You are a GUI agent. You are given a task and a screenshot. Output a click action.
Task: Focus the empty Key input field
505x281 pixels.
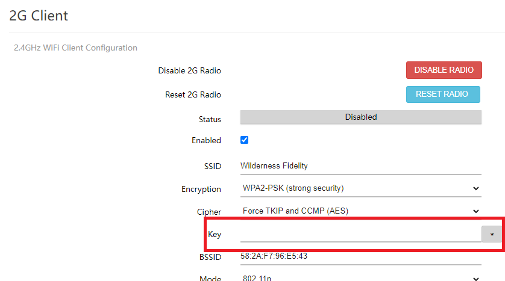(x=360, y=234)
